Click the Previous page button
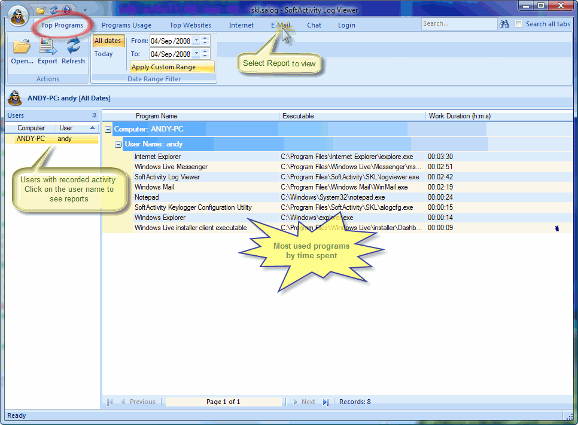Screen dimensions: 578x425 [x=138, y=402]
